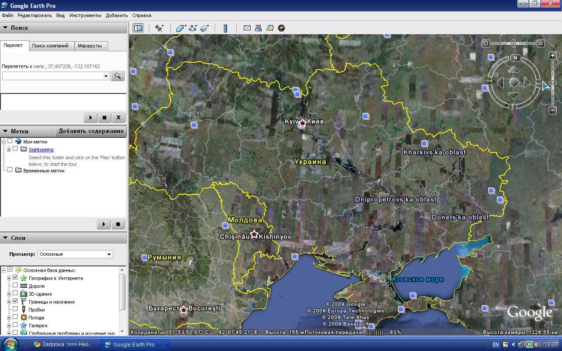Open the Ruler measurement tool
The image size is (562, 351).
[225, 28]
